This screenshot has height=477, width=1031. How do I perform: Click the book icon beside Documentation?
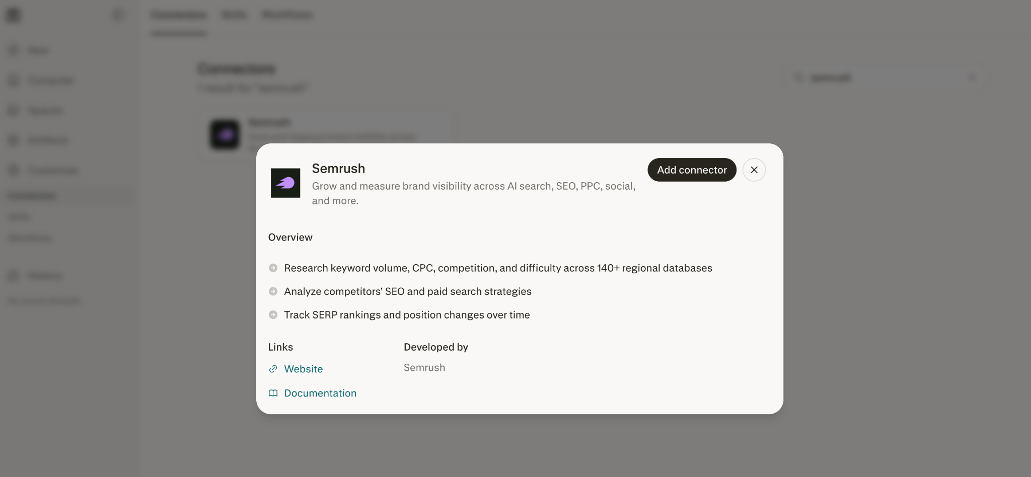click(273, 393)
